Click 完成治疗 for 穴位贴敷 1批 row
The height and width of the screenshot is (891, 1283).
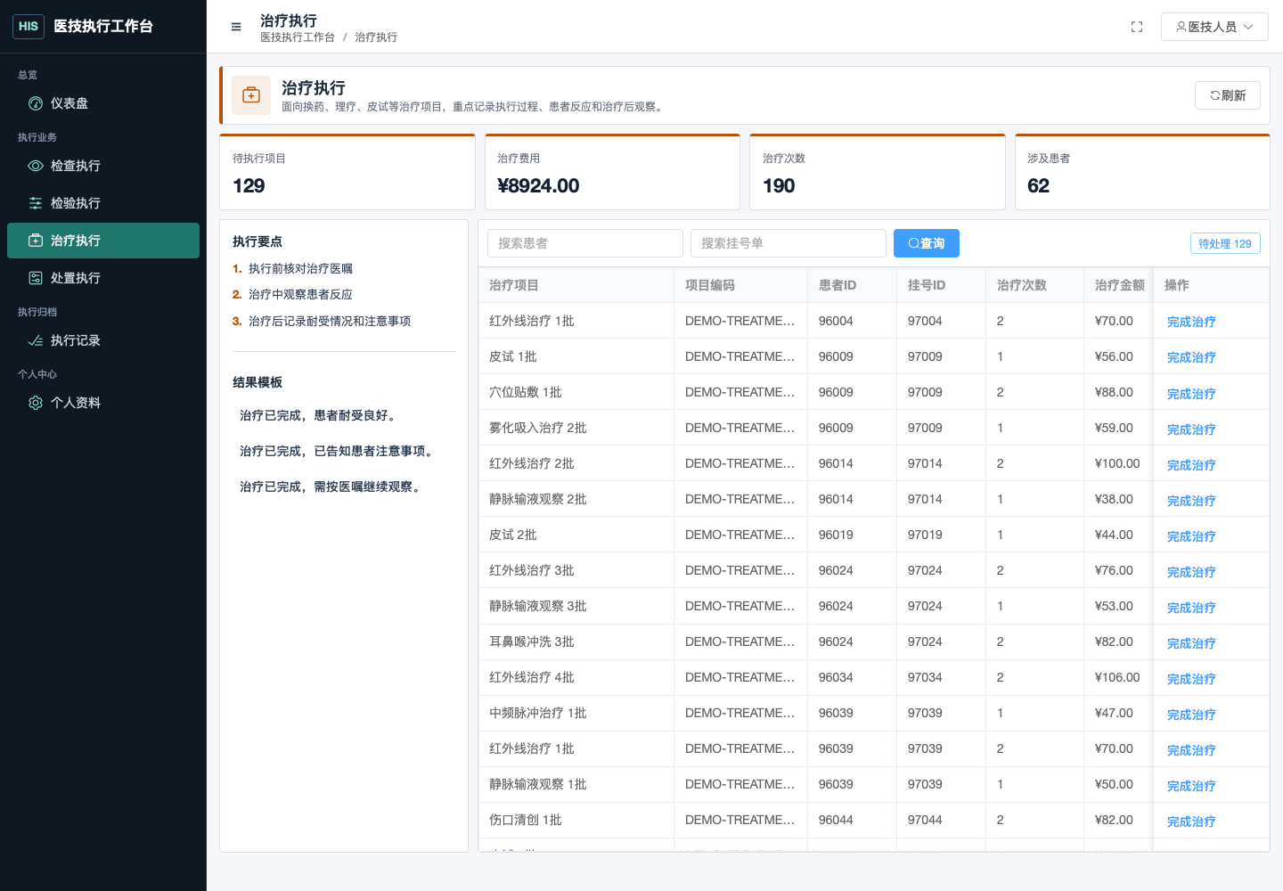1191,393
